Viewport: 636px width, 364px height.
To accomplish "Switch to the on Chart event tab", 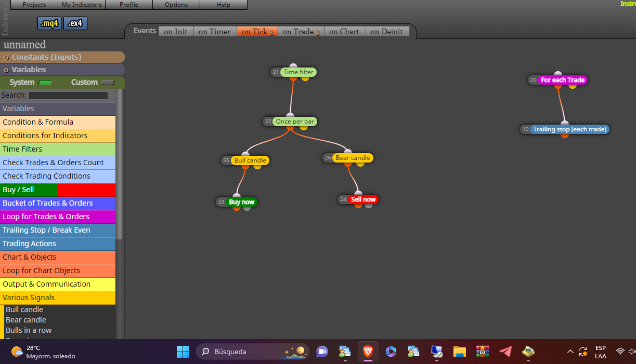I will click(x=344, y=32).
